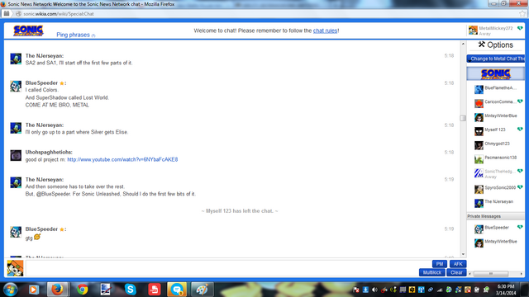Screen dimensions: 529x297
Task: Click The NJerseyan avatar on SA2 message
Action: [16, 59]
